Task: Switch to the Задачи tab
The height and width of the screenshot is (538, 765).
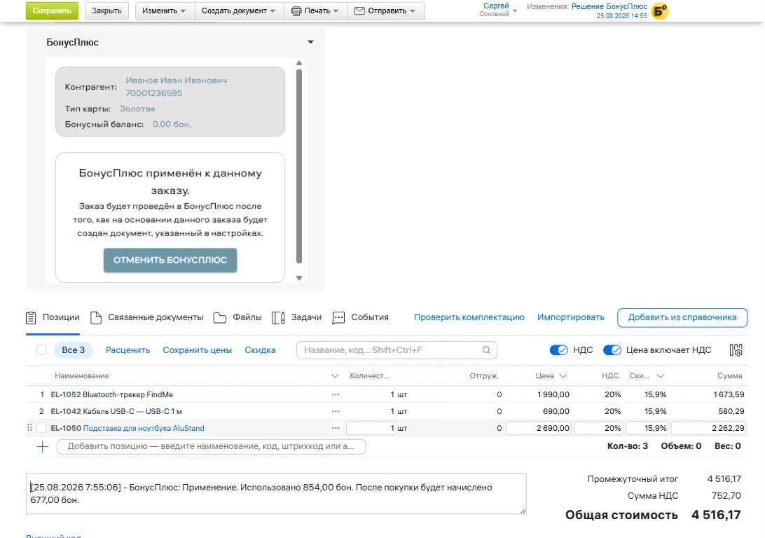Action: pyautogui.click(x=296, y=317)
